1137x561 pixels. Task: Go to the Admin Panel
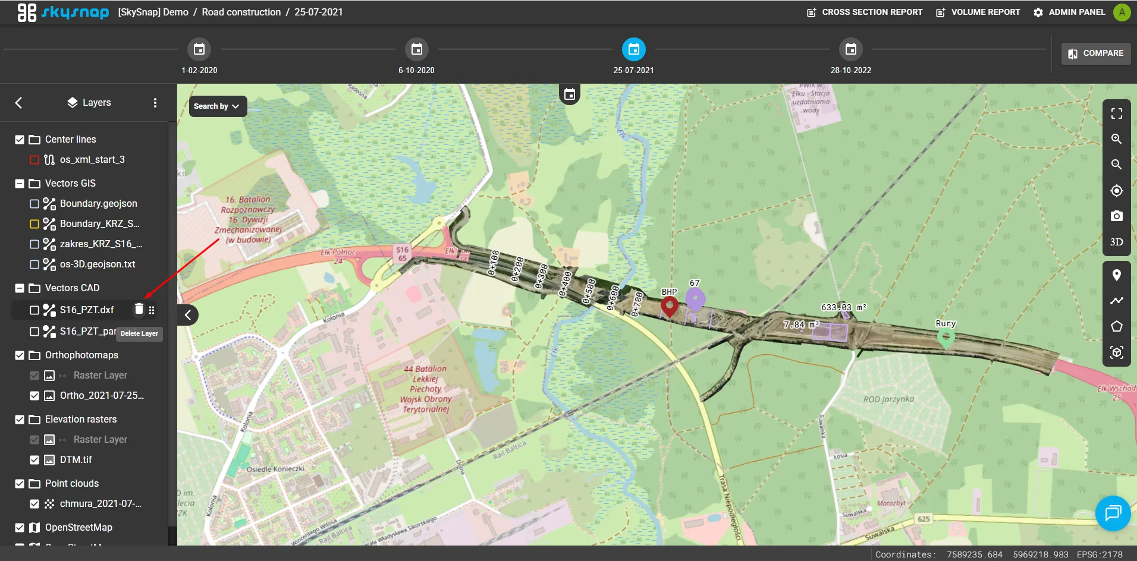click(1069, 12)
